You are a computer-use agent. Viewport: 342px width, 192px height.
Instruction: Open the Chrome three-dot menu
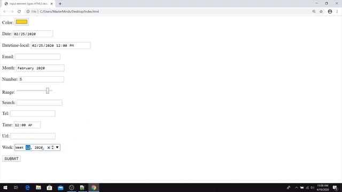point(337,12)
